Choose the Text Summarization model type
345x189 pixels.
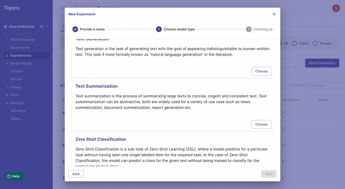pyautogui.click(x=261, y=124)
